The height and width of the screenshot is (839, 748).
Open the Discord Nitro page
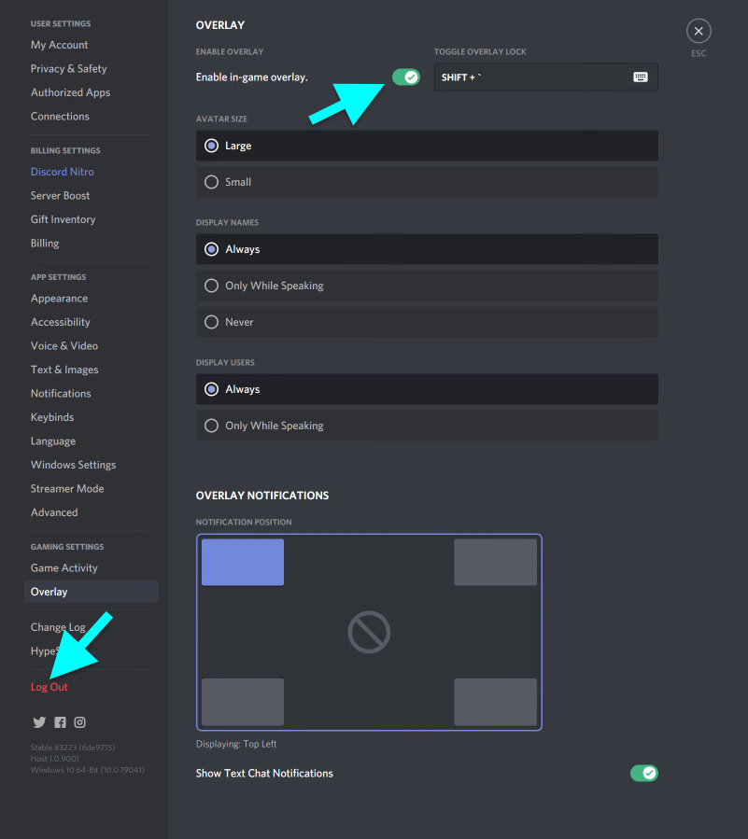click(x=62, y=172)
